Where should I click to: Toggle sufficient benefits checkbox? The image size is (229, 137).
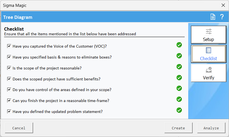9,79
